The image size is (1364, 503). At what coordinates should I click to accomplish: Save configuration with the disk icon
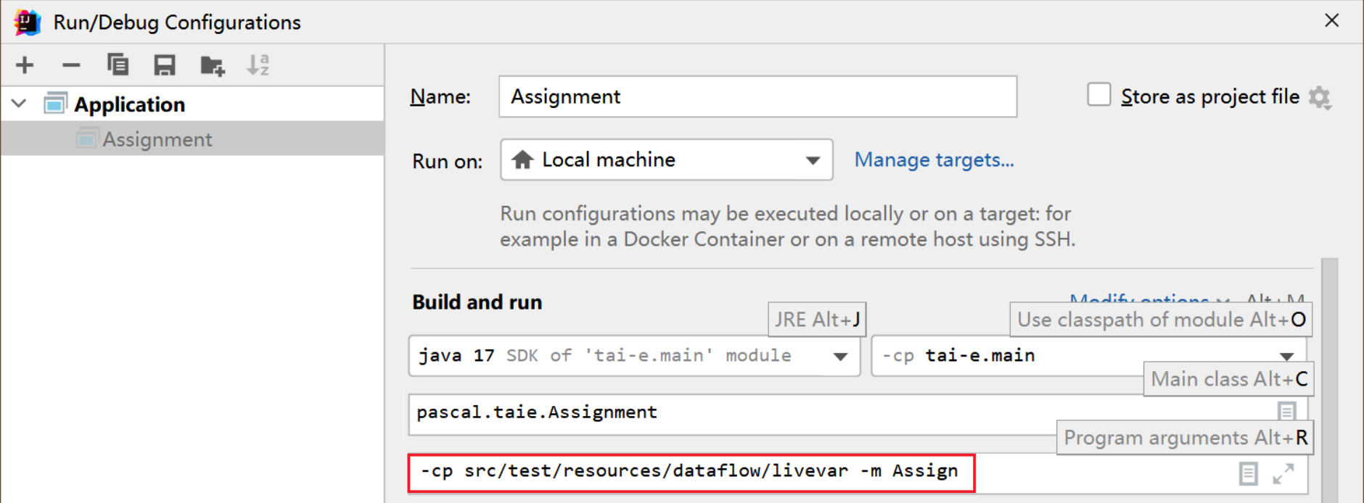(x=165, y=65)
